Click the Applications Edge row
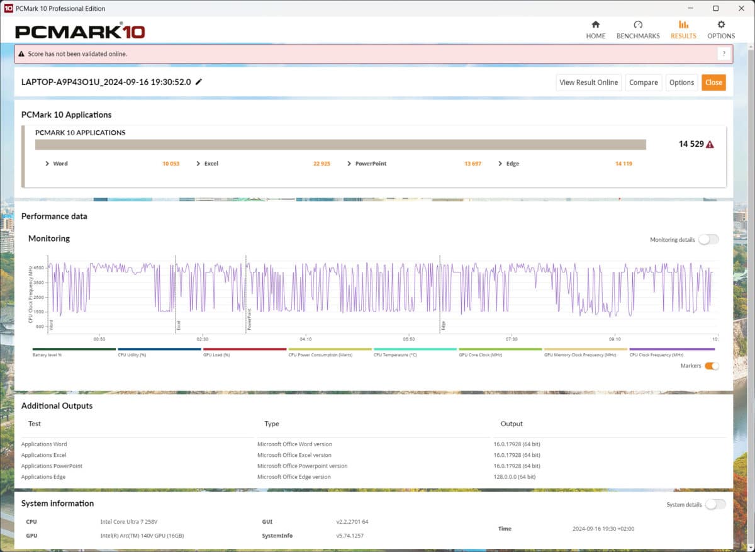The height and width of the screenshot is (552, 755). point(374,477)
